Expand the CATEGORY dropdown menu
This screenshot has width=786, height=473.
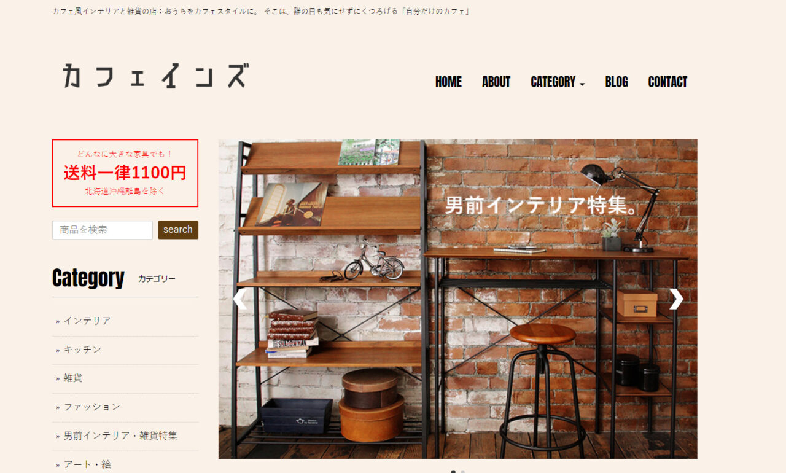click(558, 82)
